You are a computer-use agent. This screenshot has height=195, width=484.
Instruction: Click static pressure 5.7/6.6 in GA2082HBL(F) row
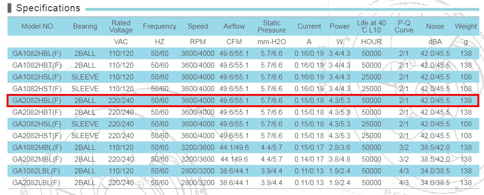(272, 101)
